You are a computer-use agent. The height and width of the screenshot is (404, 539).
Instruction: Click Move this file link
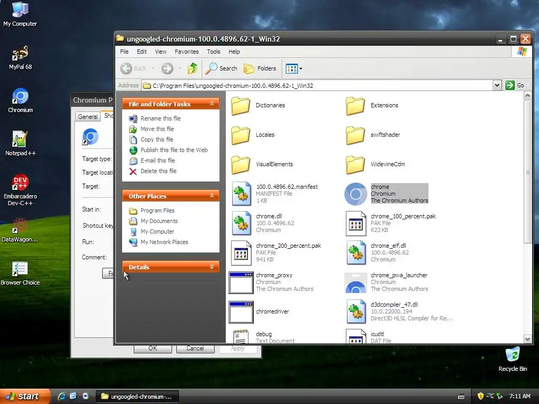coord(157,129)
